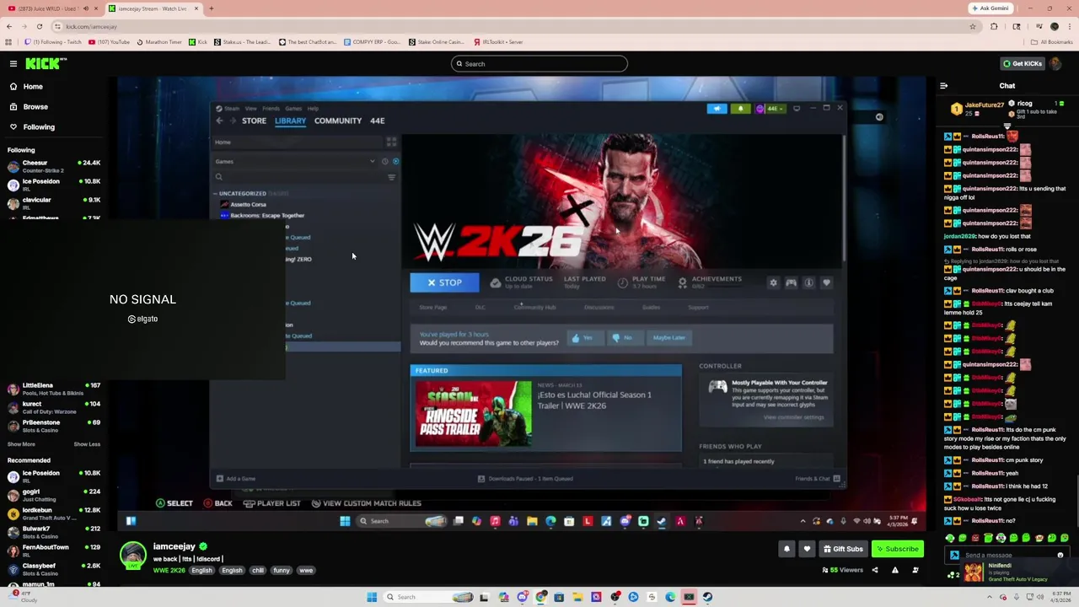Open a new browser tab
This screenshot has width=1079, height=607.
211,8
